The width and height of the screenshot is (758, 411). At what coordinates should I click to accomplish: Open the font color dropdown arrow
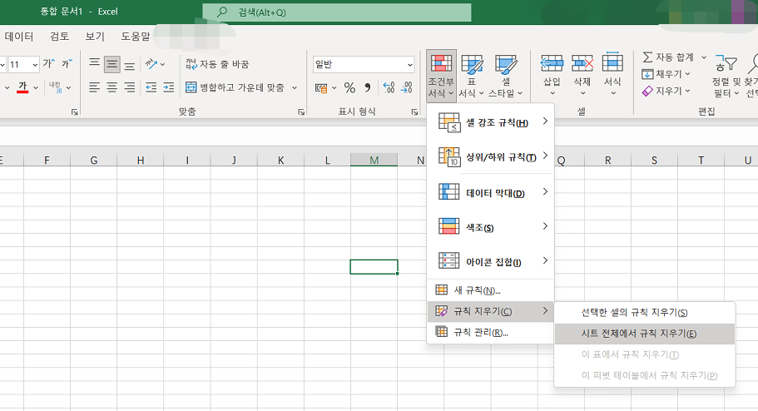[x=36, y=87]
